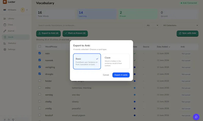The width and height of the screenshot is (203, 121).
Task: Click the Library books icon
Action: pos(5,18)
